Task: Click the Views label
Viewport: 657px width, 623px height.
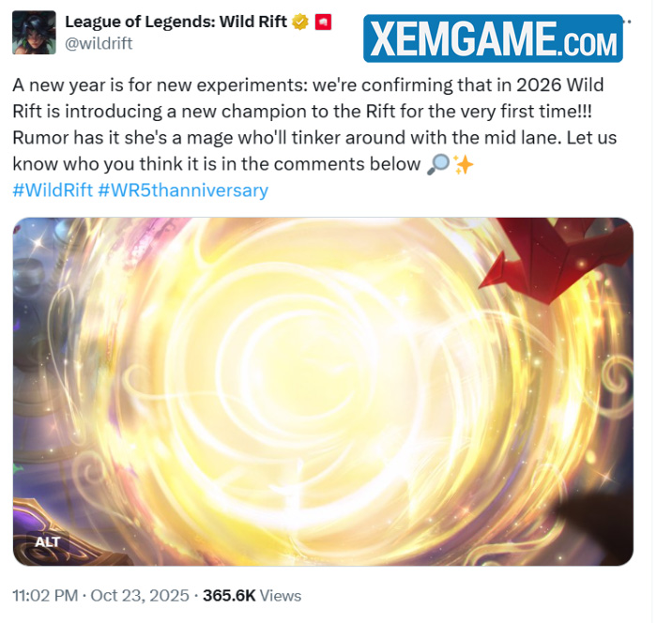Action: tap(281, 596)
